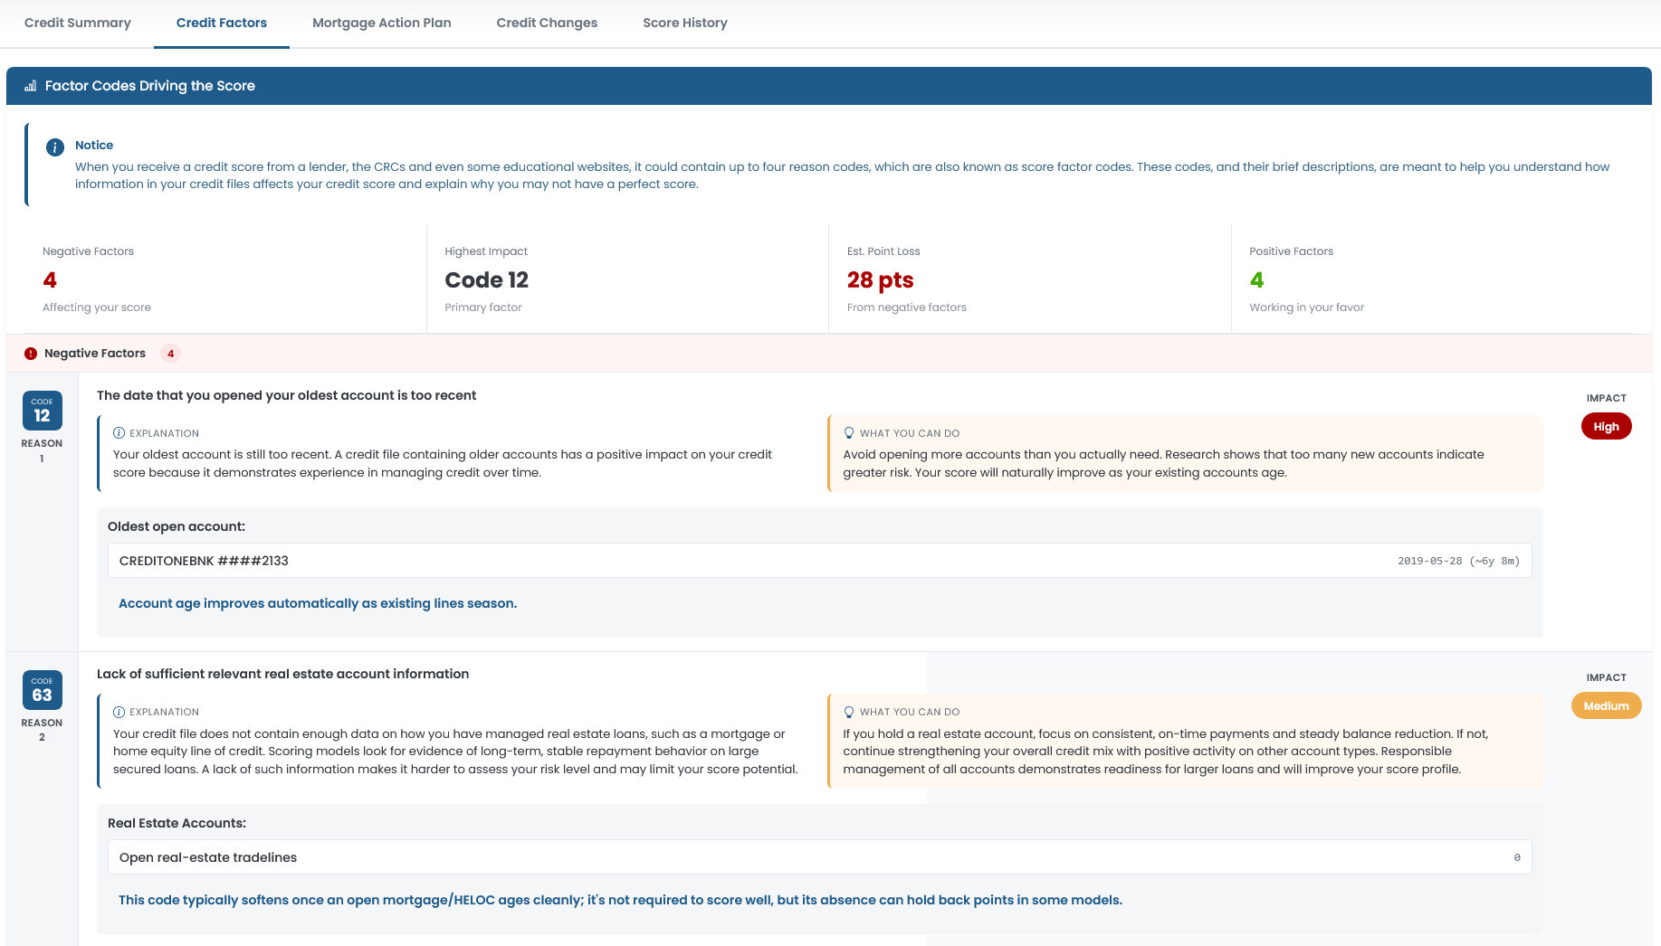Image resolution: width=1661 pixels, height=946 pixels.
Task: Click the red alert icon beside Negative Factors
Action: [x=31, y=354]
